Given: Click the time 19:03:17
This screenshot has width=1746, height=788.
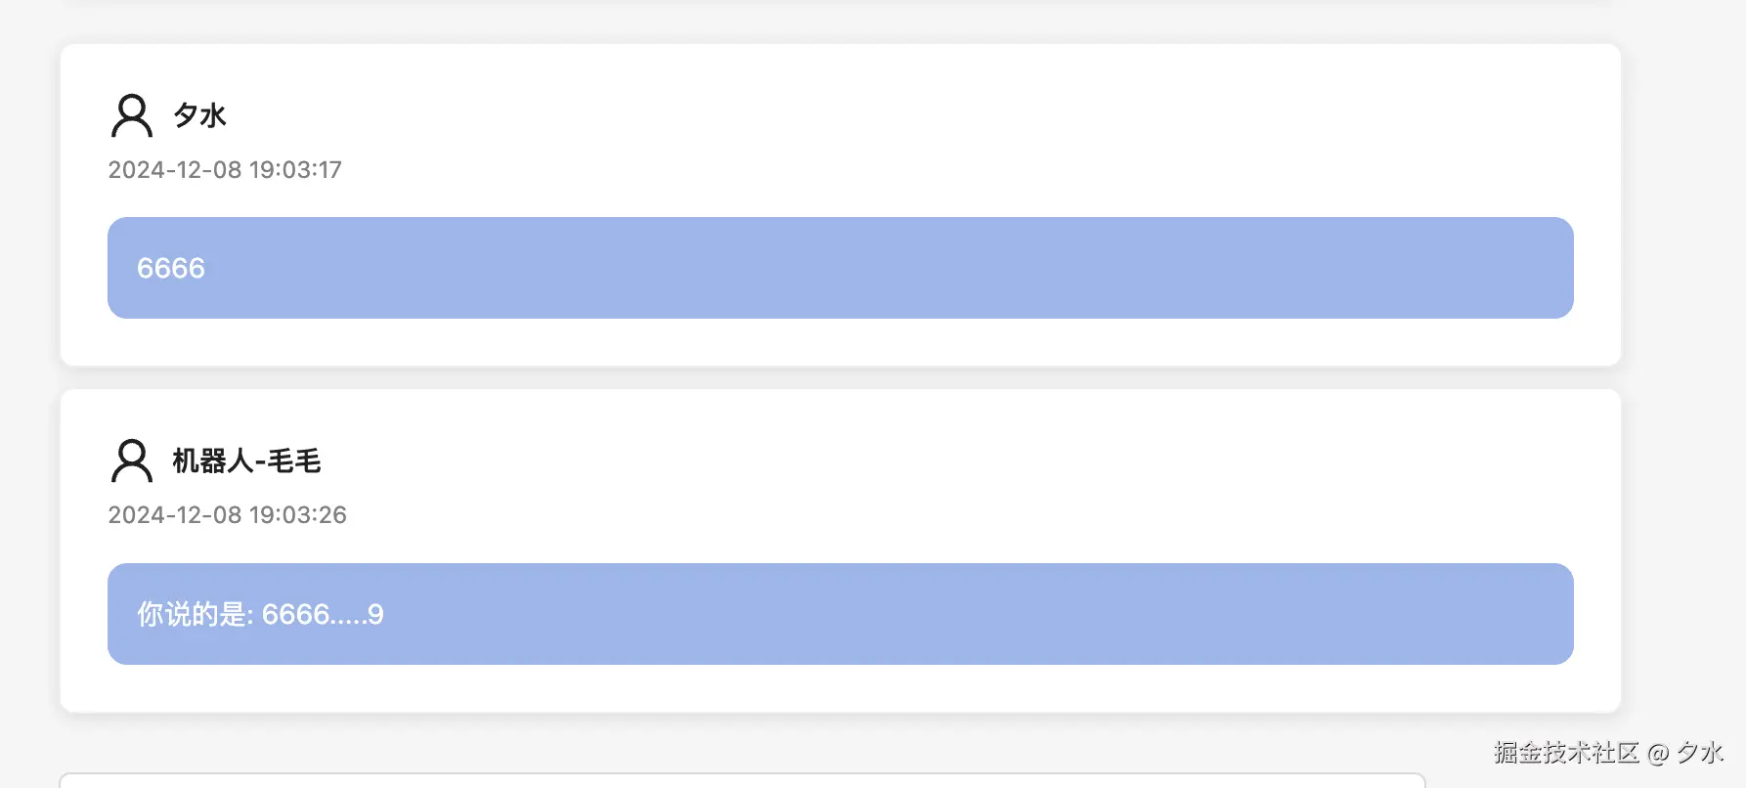Looking at the screenshot, I should pyautogui.click(x=295, y=170).
